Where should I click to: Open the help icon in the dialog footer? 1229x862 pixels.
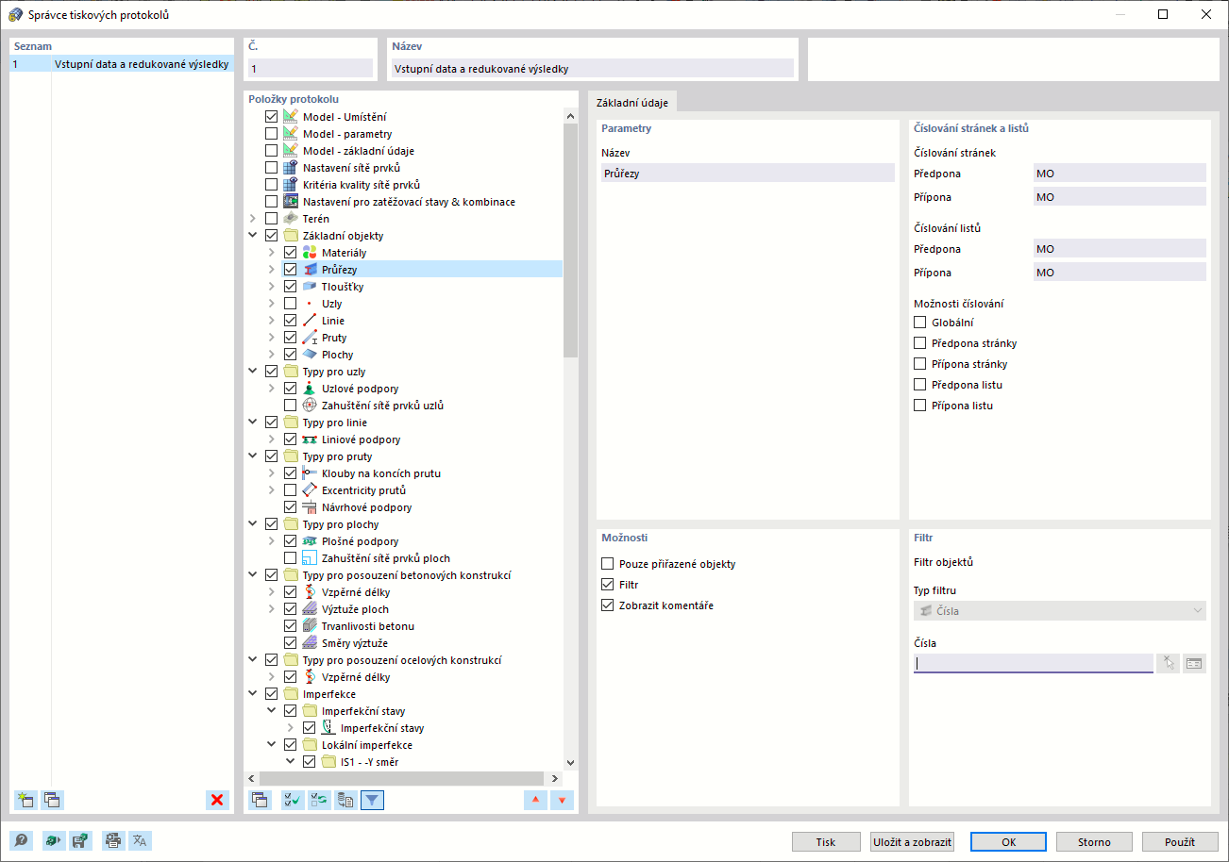click(x=20, y=841)
